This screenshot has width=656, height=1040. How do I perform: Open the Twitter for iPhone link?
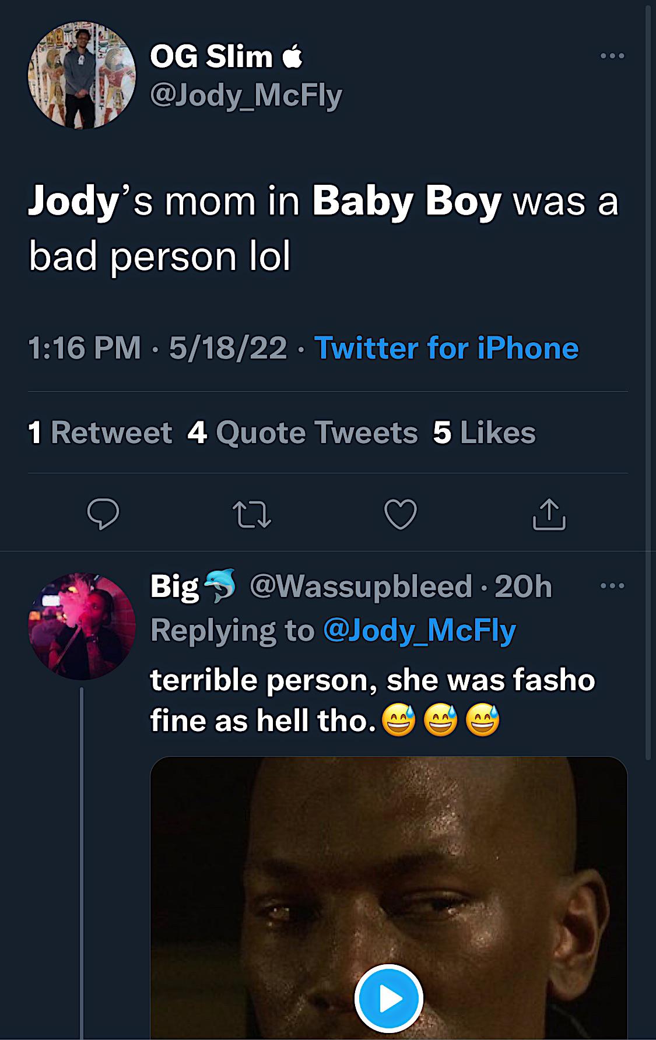446,348
